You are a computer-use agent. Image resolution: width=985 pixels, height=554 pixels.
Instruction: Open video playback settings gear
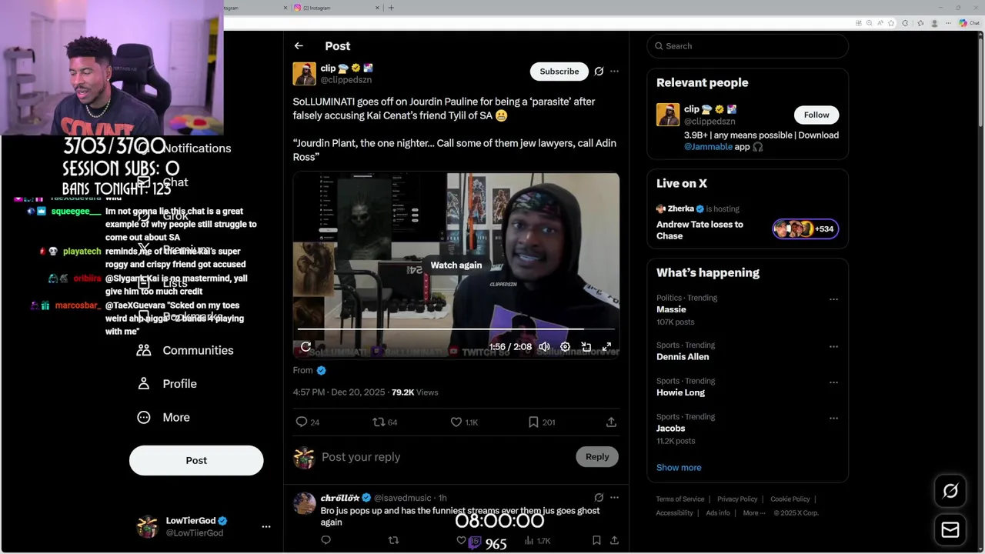565,347
